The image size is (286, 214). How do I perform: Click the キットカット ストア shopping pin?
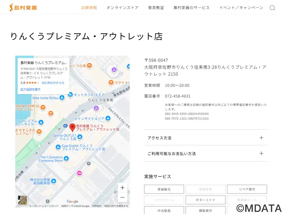[x=70, y=95]
